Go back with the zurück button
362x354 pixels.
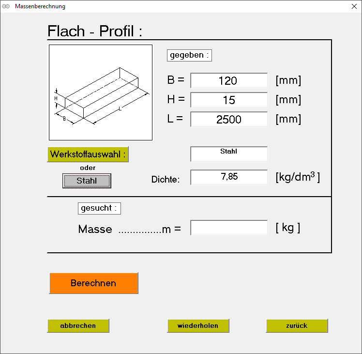tap(297, 326)
